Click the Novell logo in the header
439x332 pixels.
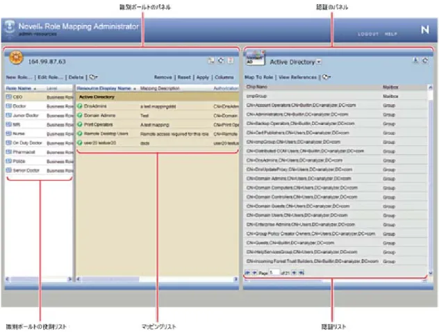click(424, 29)
